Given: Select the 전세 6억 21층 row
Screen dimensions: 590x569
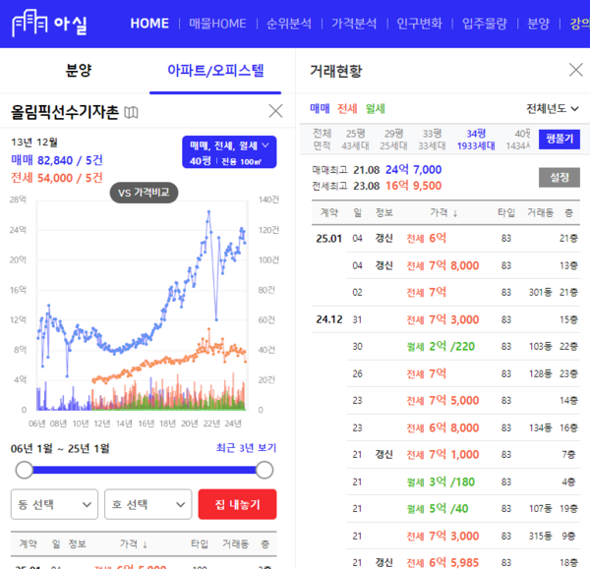Looking at the screenshot, I should click(x=445, y=239).
